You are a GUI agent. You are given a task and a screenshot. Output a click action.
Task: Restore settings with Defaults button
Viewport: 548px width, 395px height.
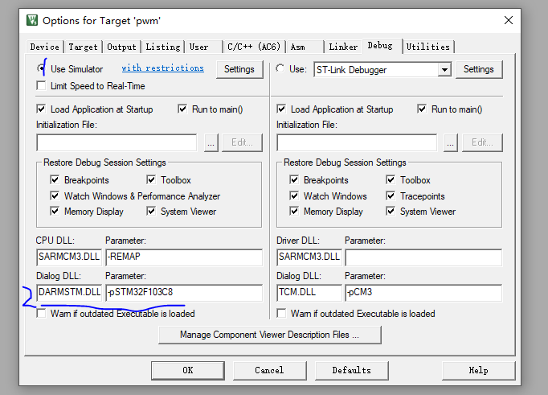click(352, 371)
